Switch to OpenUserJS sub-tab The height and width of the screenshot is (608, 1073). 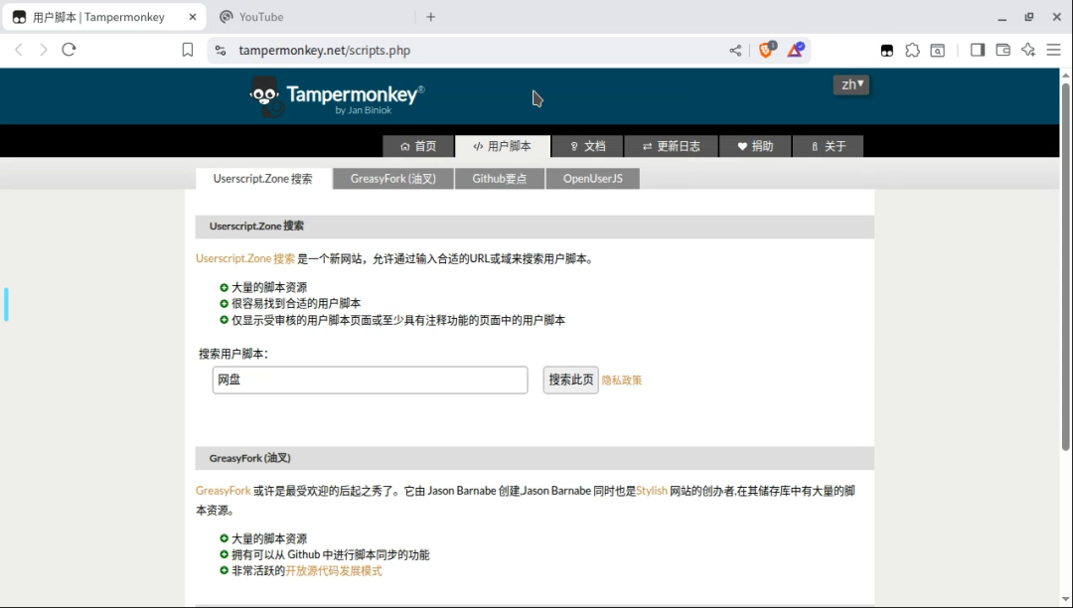pos(592,179)
